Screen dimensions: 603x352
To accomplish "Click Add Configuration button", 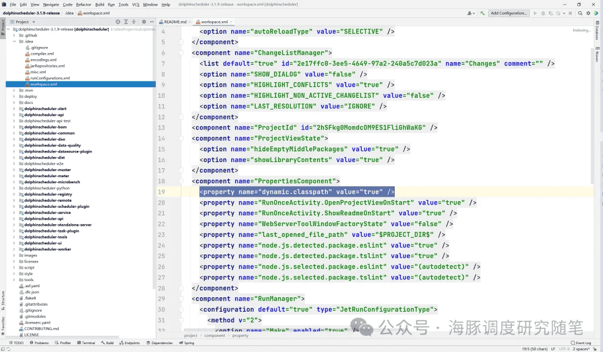I will pos(509,13).
